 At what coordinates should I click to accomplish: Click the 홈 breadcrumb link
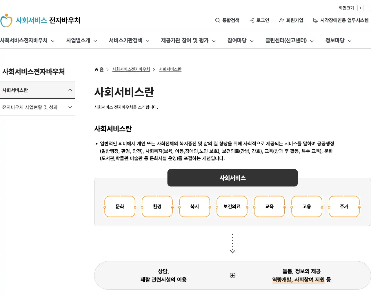(x=101, y=69)
